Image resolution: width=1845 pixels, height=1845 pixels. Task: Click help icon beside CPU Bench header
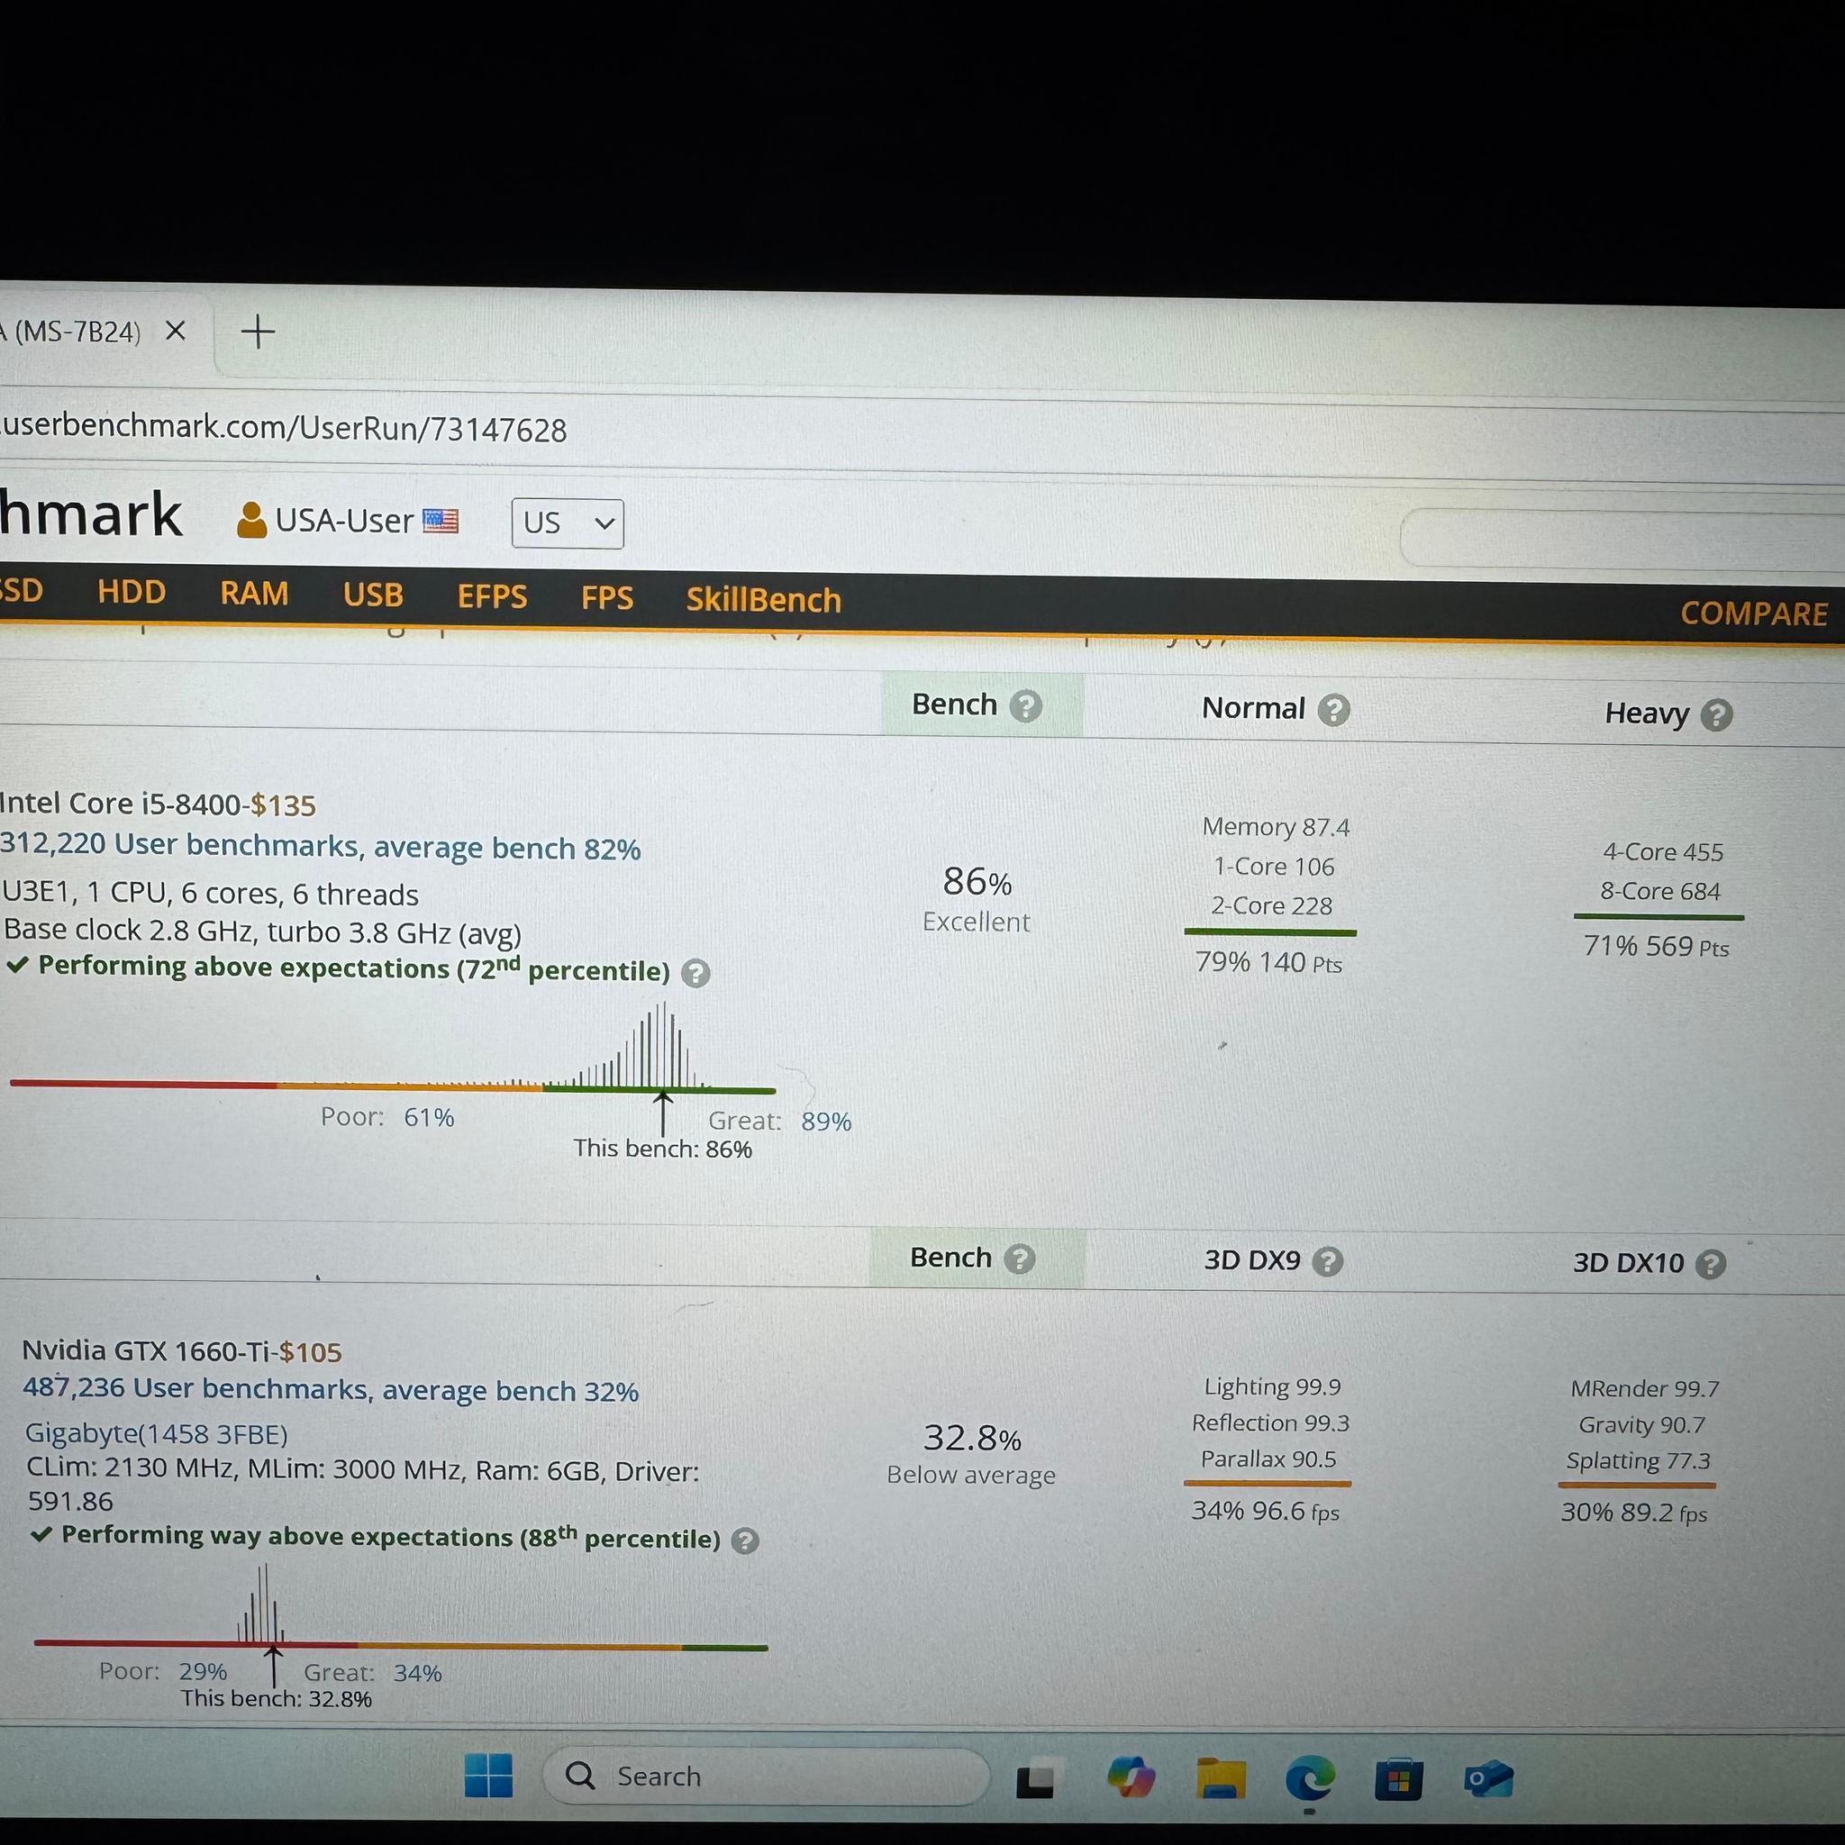1025,705
